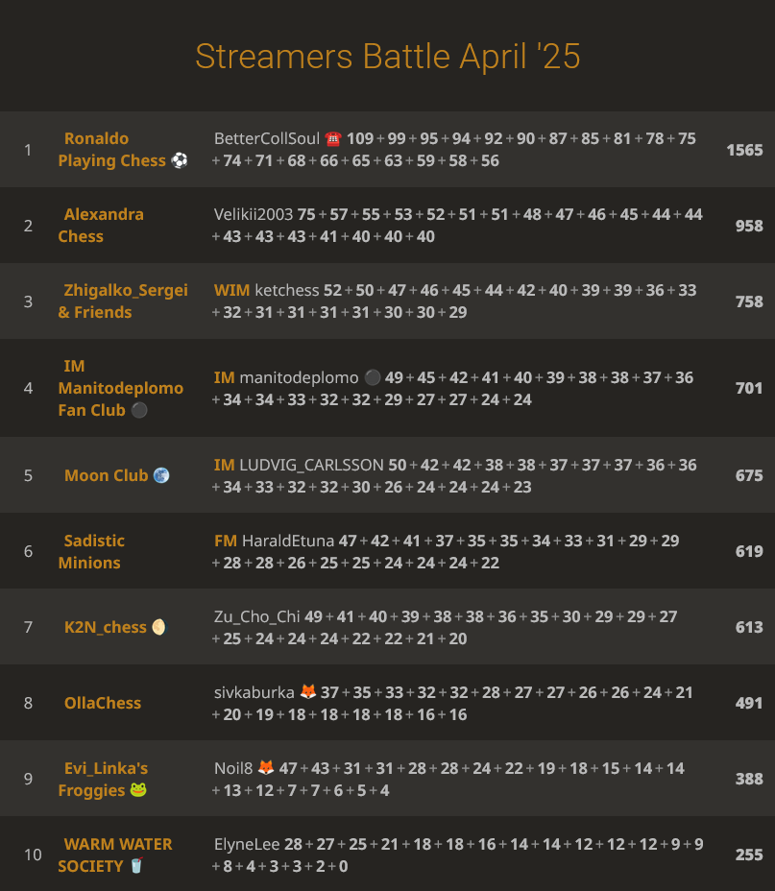Click the black circle after Manitodeplomo Fan Club
The image size is (775, 891).
[139, 411]
